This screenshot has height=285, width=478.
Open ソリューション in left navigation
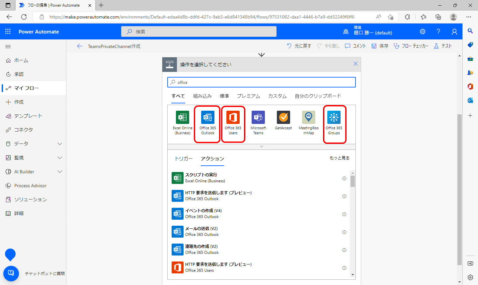click(33, 199)
